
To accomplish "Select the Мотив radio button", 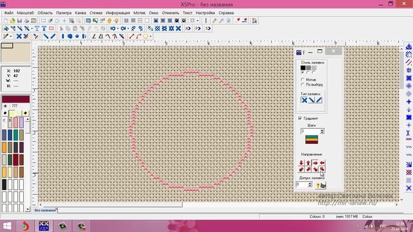I will point(303,79).
